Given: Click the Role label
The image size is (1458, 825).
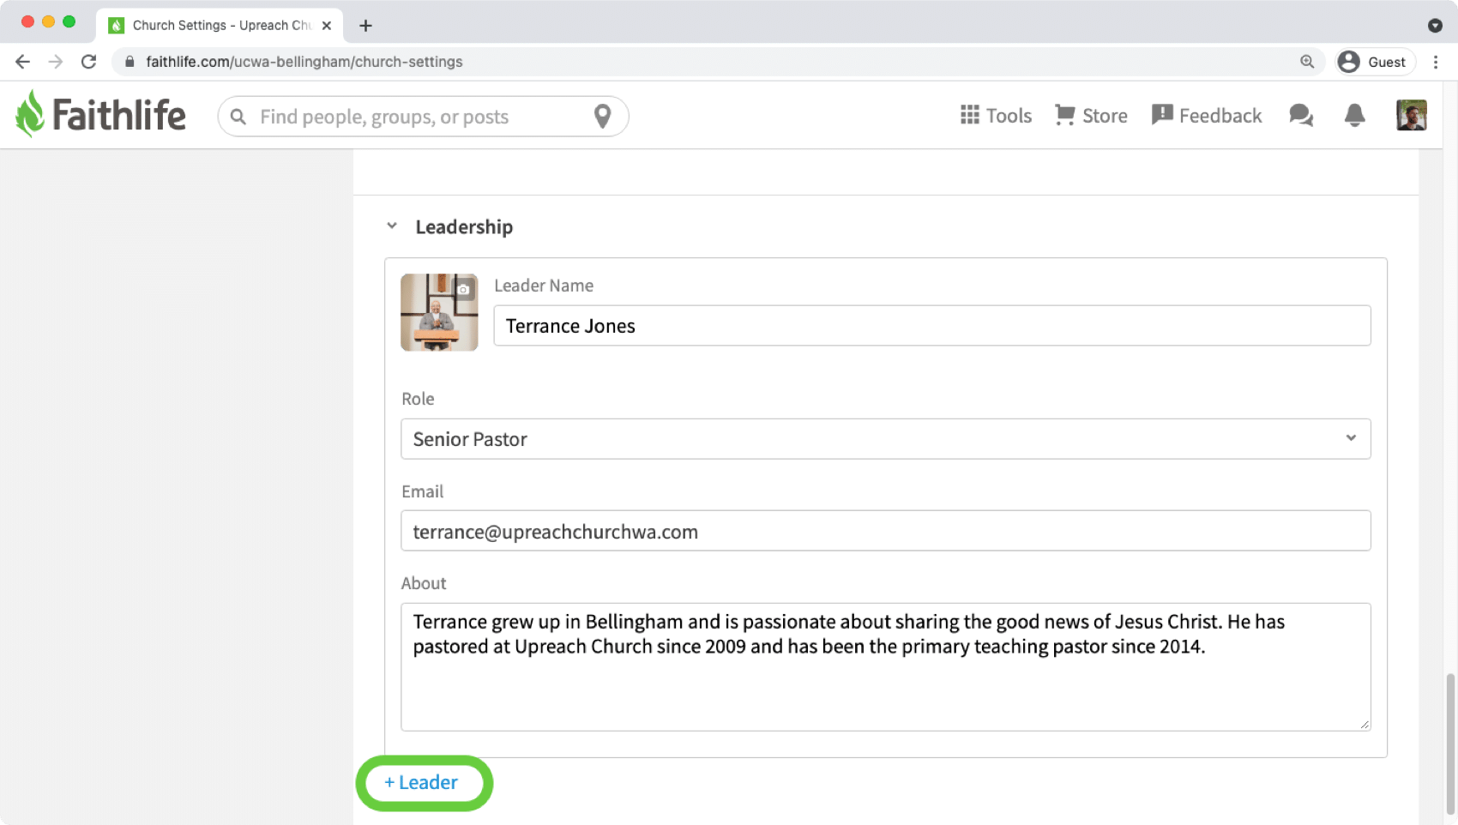Looking at the screenshot, I should coord(418,399).
